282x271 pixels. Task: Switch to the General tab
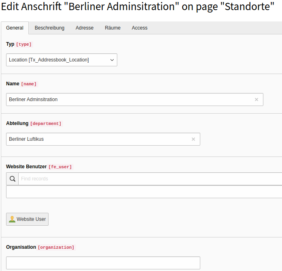pos(15,28)
